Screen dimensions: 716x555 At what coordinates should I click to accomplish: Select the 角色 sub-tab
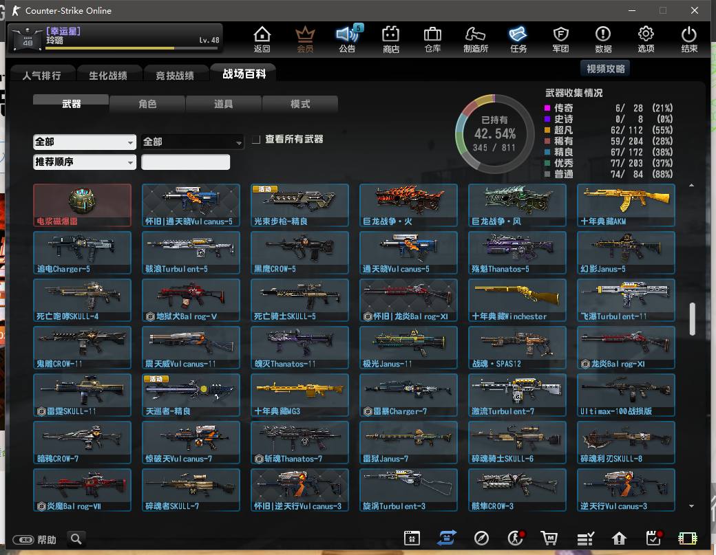click(147, 104)
